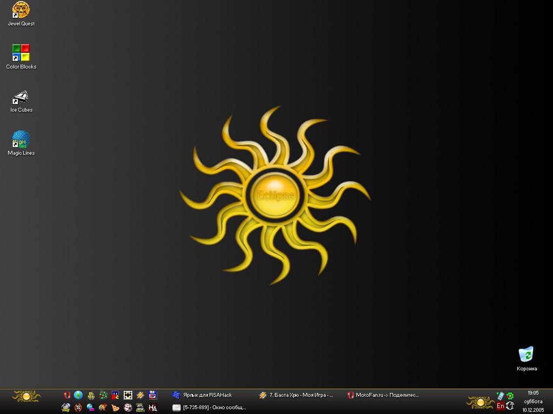Switch input language via the En indicator
553x414 pixels.
(x=500, y=406)
